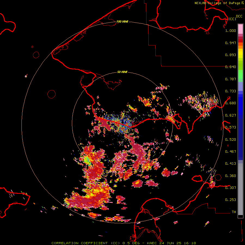
Task: Pick the light pink swatch atop color bar
Action: point(240,29)
